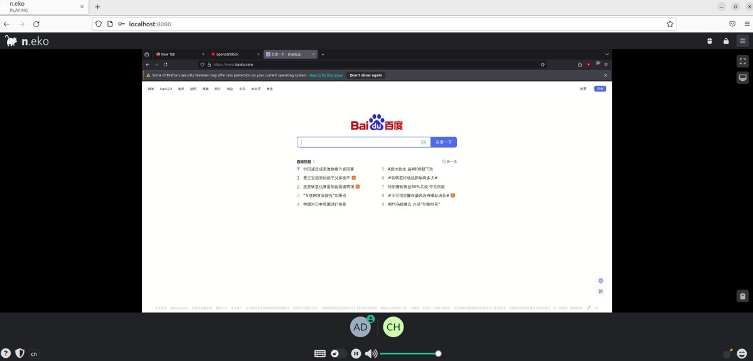Screen dimensions: 753x361
Task: Click the monitor resolution icon
Action: pyautogui.click(x=742, y=77)
